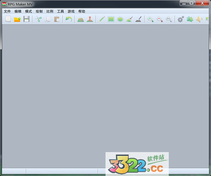Select the Rectangle drawing tool
Screen dimensions: 211x176
pos(111,19)
